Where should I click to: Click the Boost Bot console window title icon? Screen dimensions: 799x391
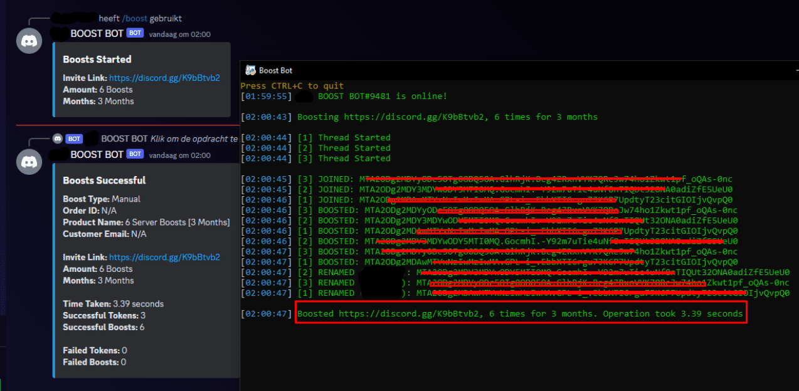tap(250, 70)
